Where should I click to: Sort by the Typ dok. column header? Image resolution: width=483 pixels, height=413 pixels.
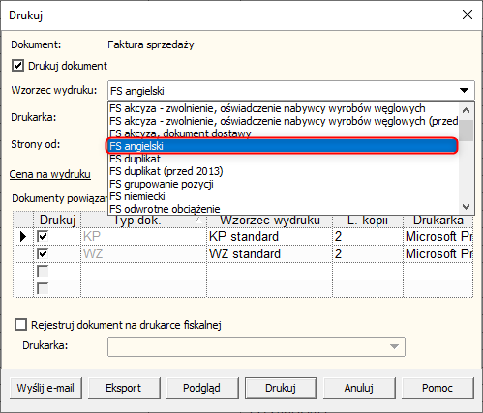143,221
